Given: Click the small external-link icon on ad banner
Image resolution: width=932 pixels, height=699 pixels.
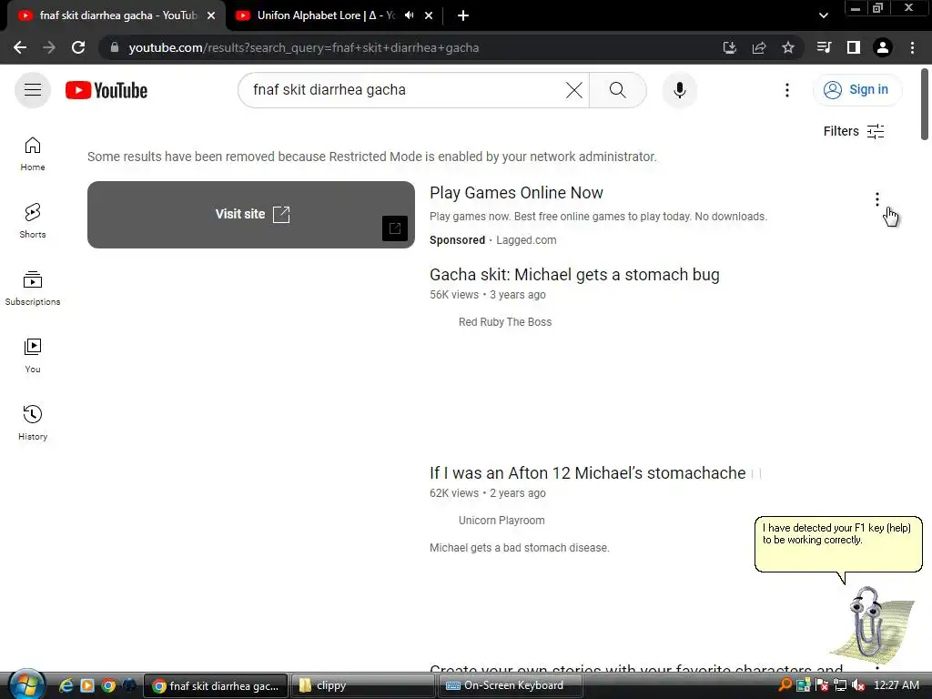Looking at the screenshot, I should tap(395, 228).
